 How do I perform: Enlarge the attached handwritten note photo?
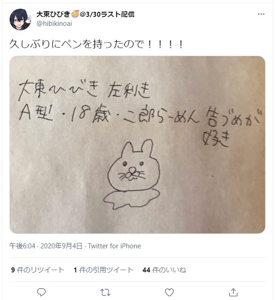137,145
